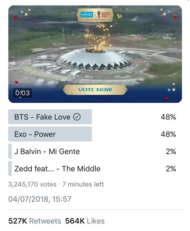Click the vivo logo in the video

(86, 15)
